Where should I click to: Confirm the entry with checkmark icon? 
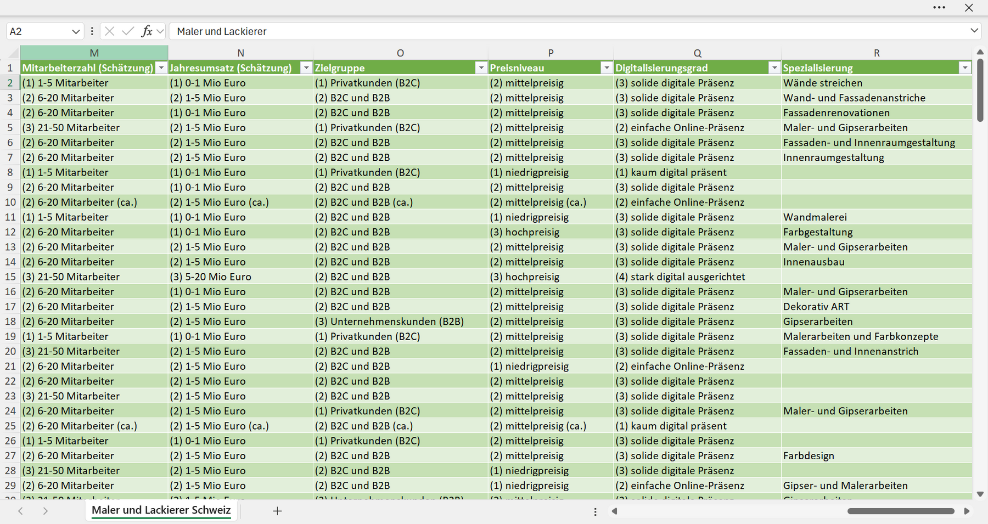point(128,31)
